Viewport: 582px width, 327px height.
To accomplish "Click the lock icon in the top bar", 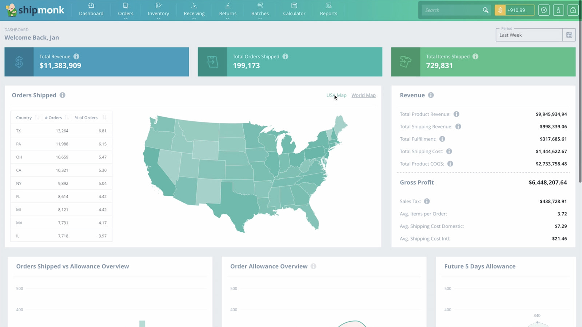I will (573, 10).
